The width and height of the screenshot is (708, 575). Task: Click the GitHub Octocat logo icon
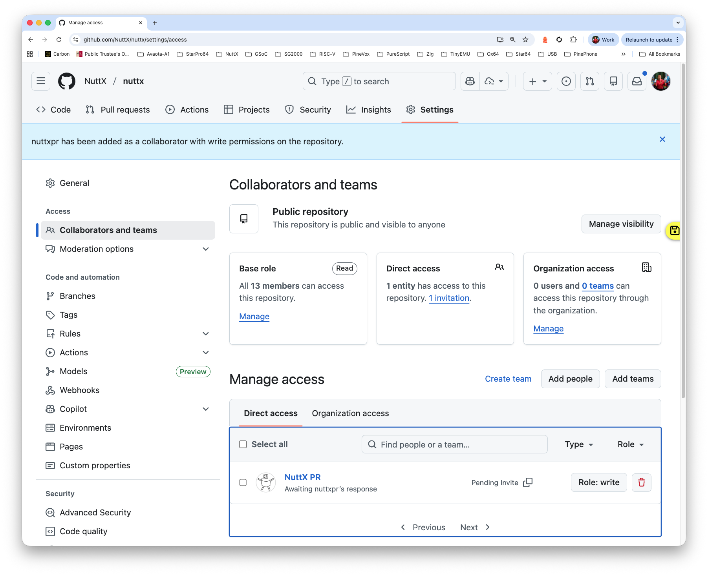(67, 81)
